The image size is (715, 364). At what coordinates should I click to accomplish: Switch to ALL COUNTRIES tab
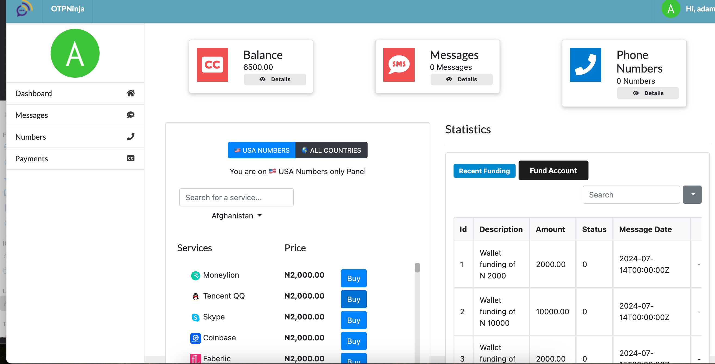point(331,150)
